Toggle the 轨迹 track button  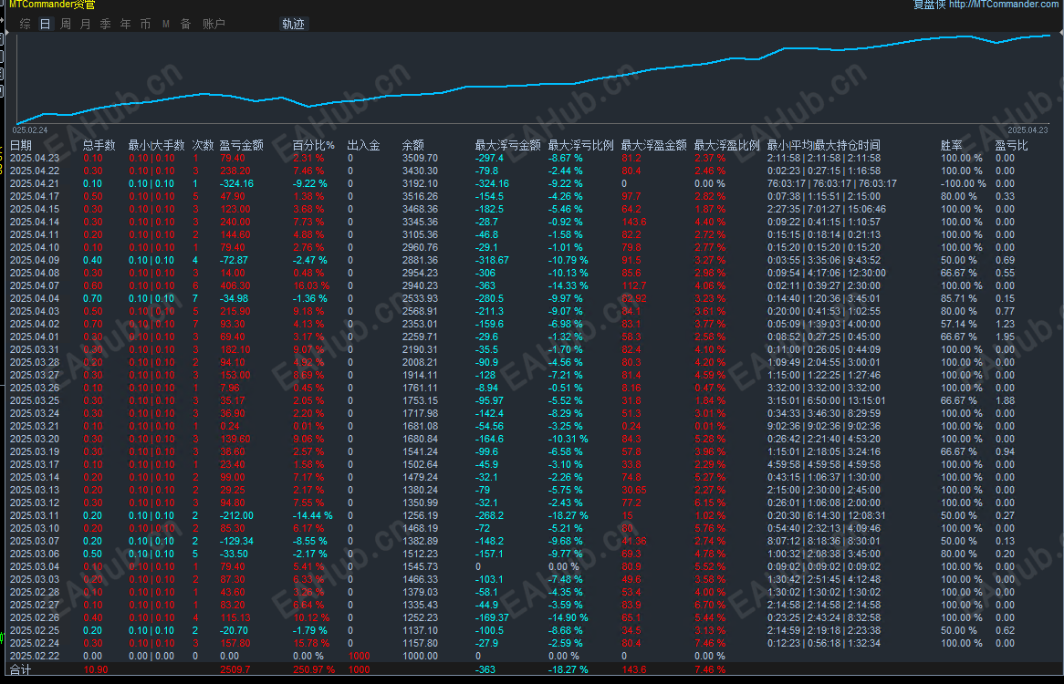pos(293,24)
